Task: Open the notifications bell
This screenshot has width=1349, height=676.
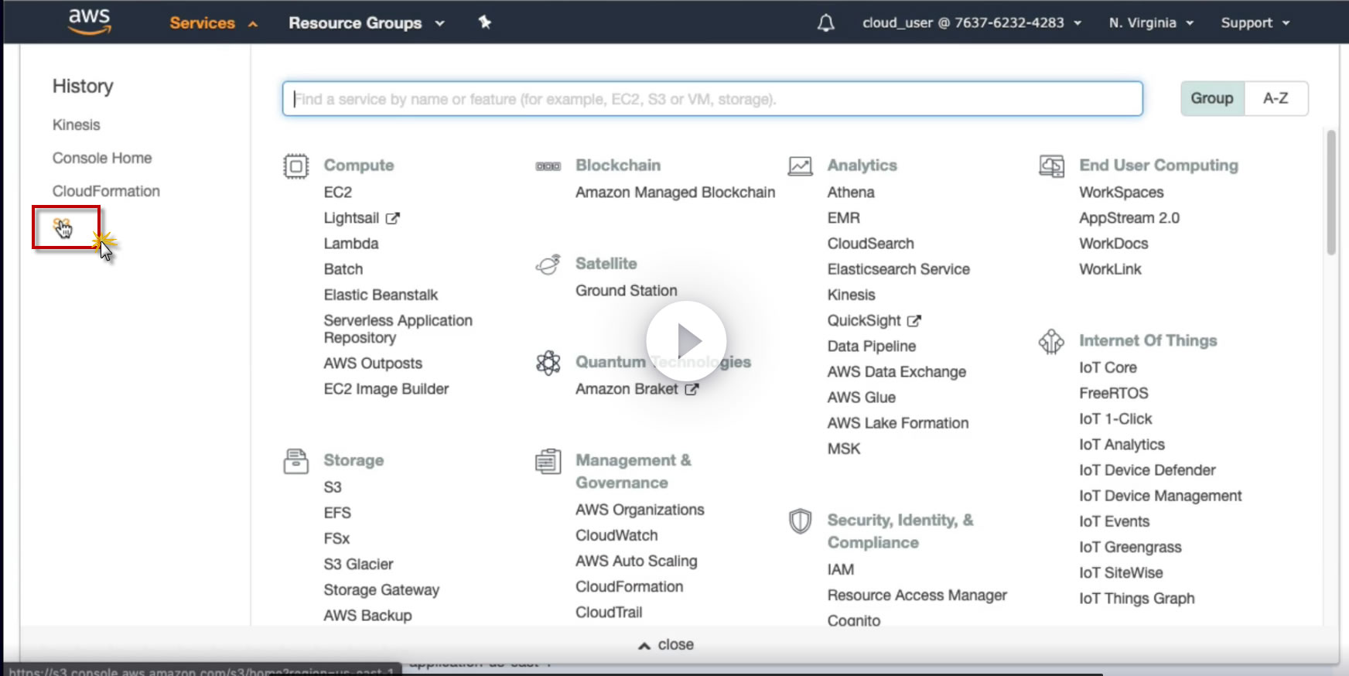Action: pyautogui.click(x=825, y=23)
